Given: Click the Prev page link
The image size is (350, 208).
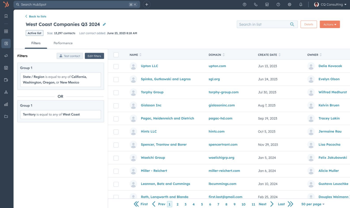Looking at the screenshot, I should pyautogui.click(x=162, y=204).
